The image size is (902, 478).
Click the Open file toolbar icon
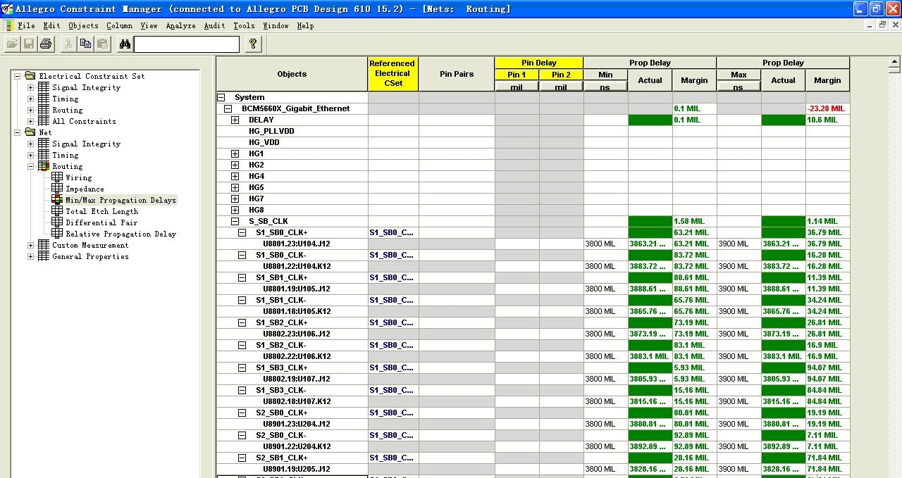(x=12, y=44)
